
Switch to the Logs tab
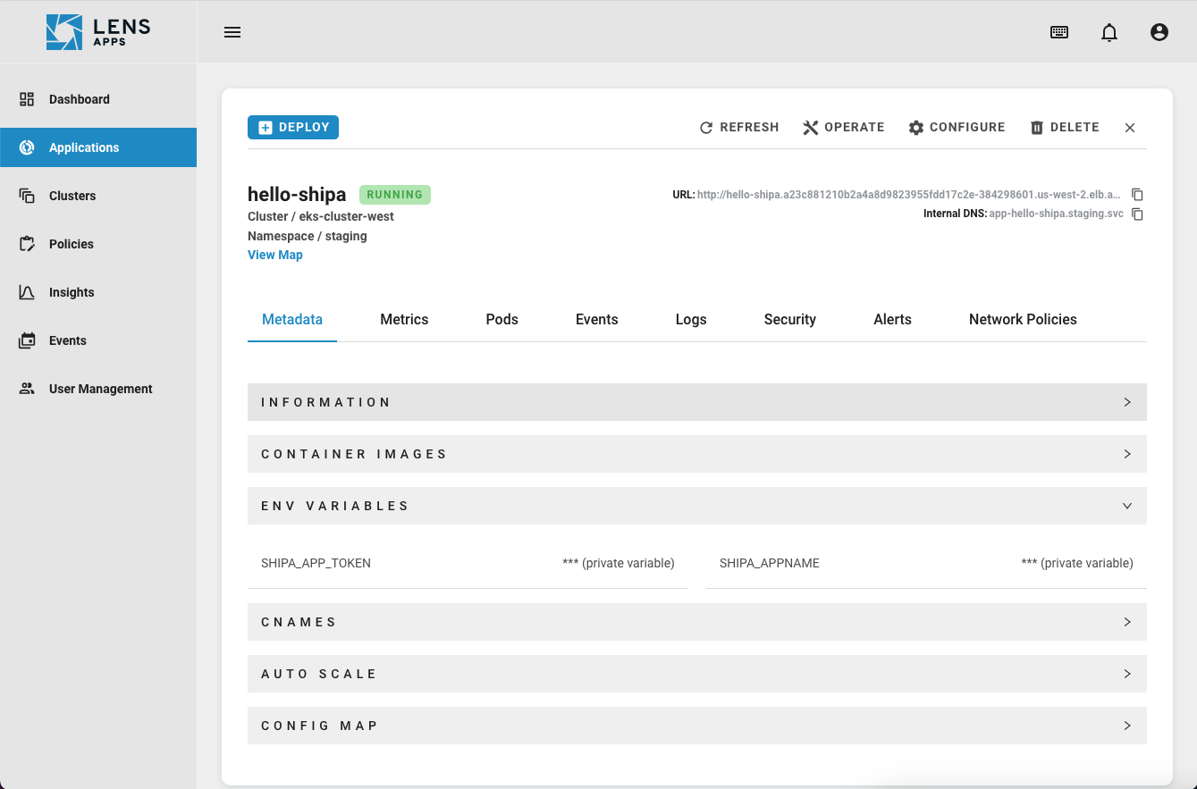(691, 319)
